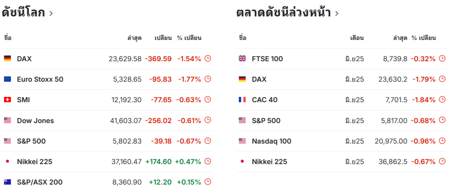Open the S&P 500 futures link
The height and width of the screenshot is (186, 454).
click(x=266, y=120)
